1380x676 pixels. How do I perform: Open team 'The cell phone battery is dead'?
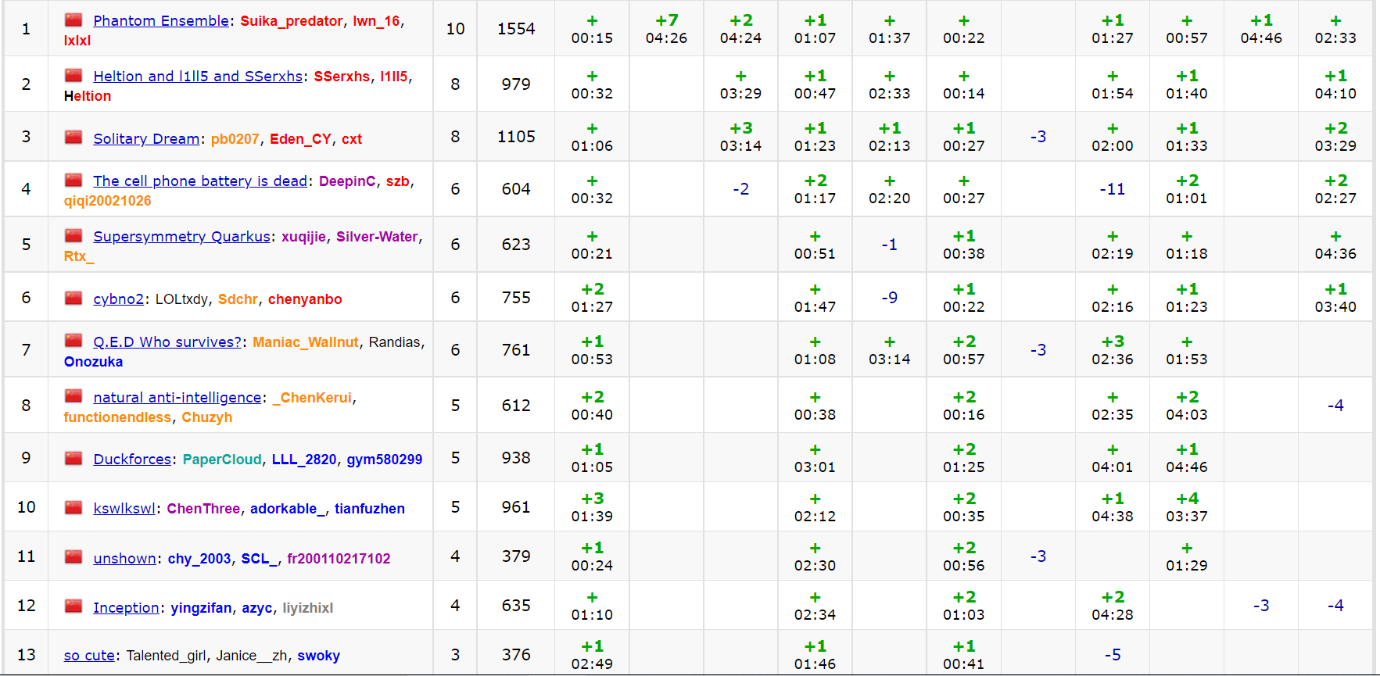click(200, 181)
